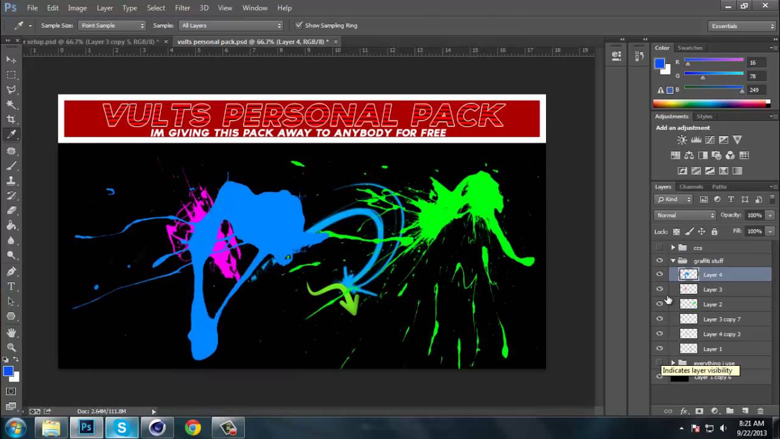Select the Move tool
This screenshot has height=439, width=780.
11,60
